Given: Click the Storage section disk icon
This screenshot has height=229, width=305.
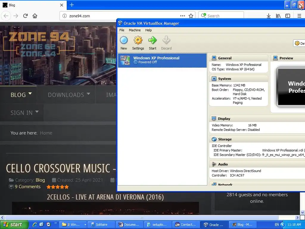Looking at the screenshot, I should pos(214,139).
